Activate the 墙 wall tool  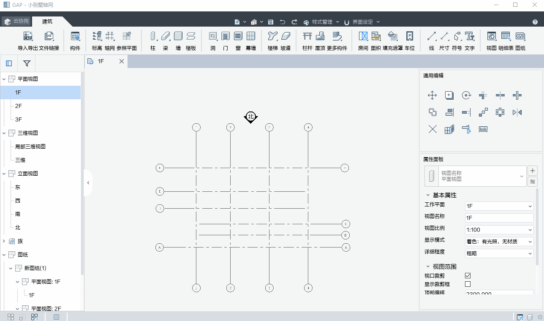[x=178, y=41]
